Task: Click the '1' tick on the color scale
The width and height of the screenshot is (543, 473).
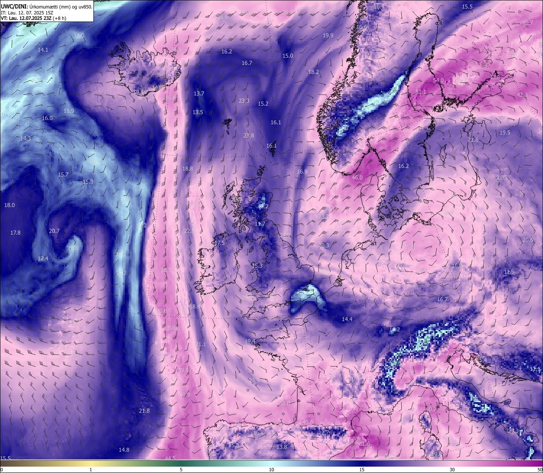Action: (x=91, y=470)
